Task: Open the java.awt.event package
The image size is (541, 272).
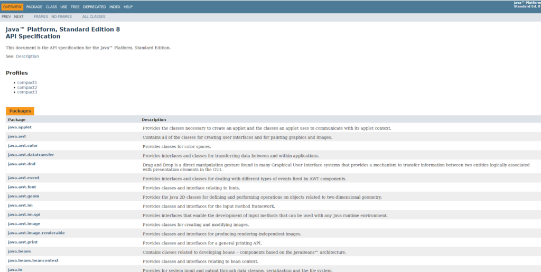Action: click(x=23, y=177)
